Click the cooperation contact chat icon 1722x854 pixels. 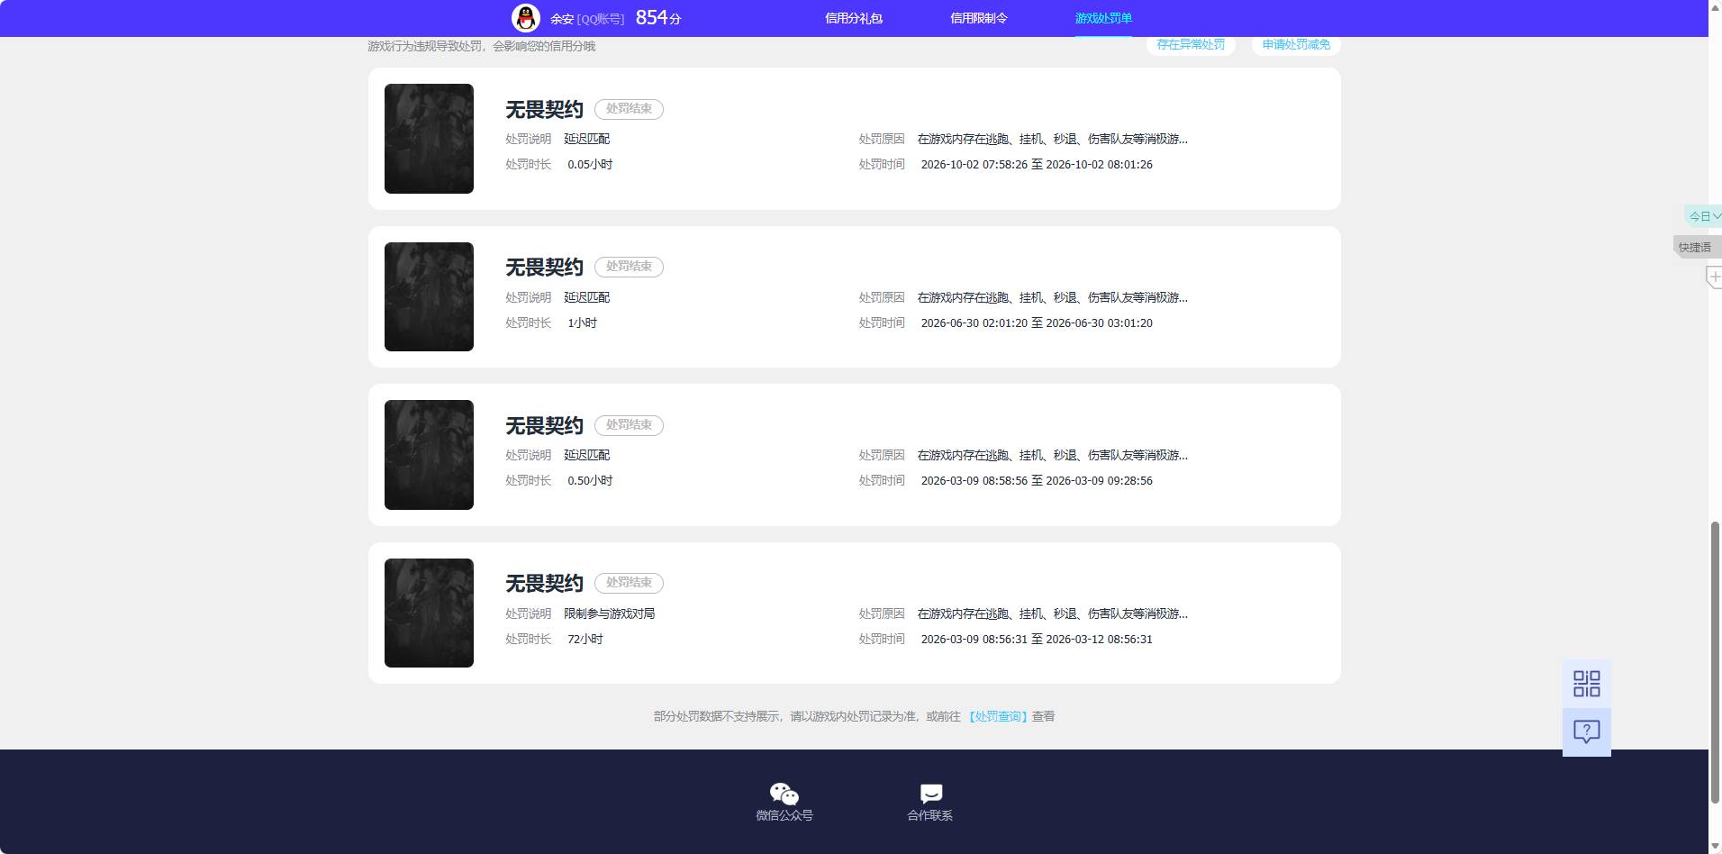[930, 794]
